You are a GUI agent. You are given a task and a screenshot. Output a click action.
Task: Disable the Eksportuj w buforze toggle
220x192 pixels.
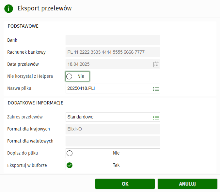pos(113,165)
